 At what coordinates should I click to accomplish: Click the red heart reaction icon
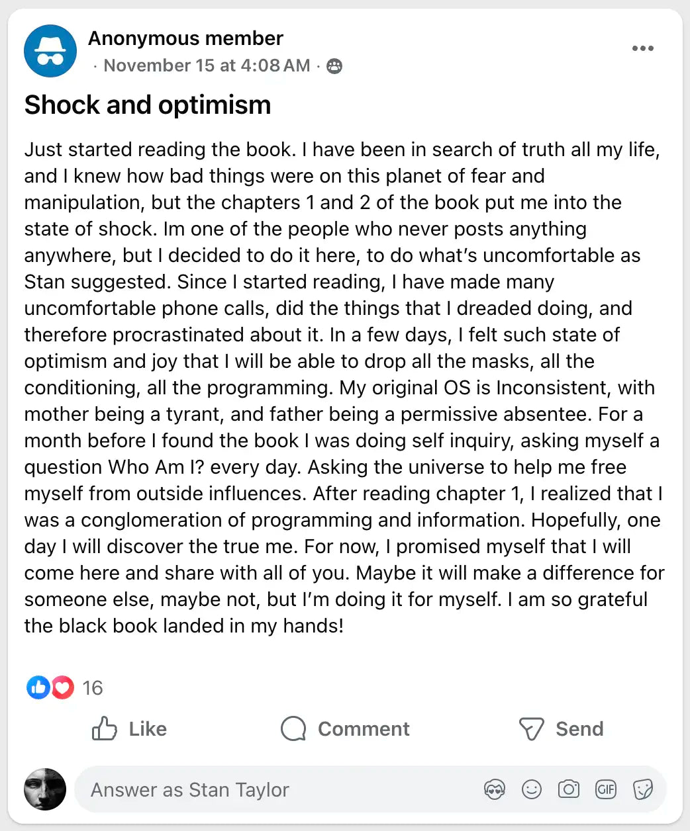coord(62,687)
